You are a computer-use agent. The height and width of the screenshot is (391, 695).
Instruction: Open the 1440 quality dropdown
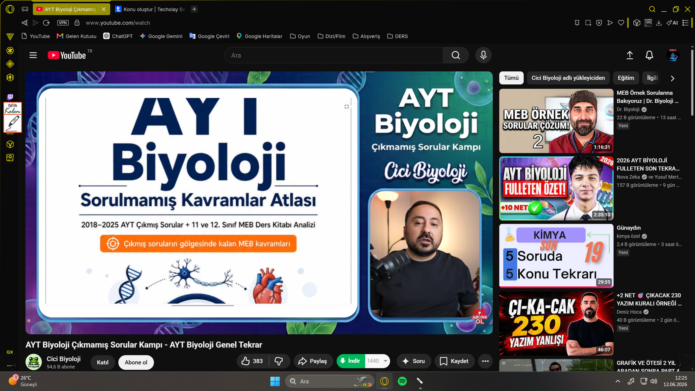click(x=378, y=361)
